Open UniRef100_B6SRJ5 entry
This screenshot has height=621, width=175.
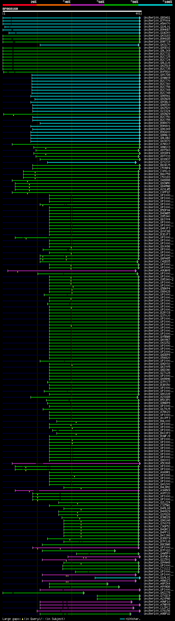pyautogui.click(x=157, y=165)
